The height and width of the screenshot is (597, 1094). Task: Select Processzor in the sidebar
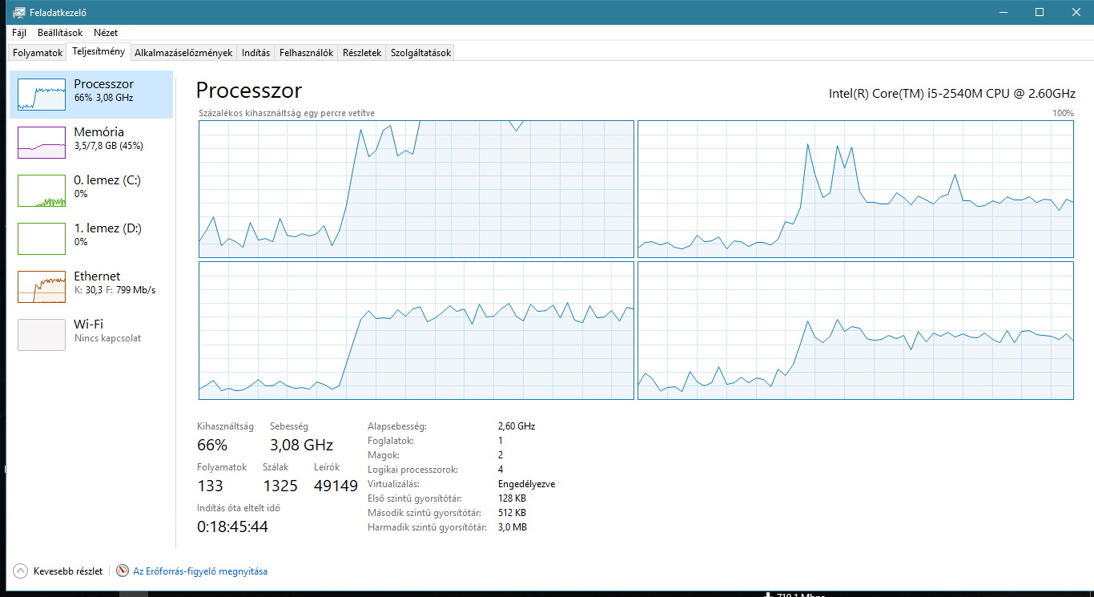[91, 95]
